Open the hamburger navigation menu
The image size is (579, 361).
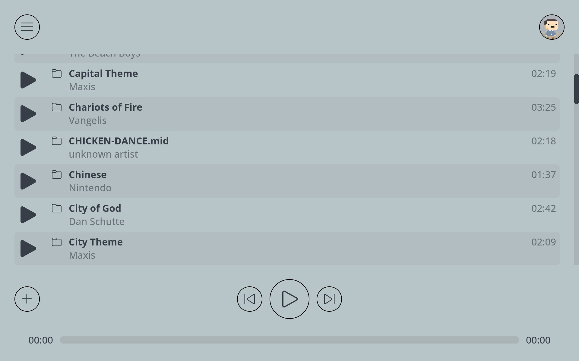(x=27, y=27)
